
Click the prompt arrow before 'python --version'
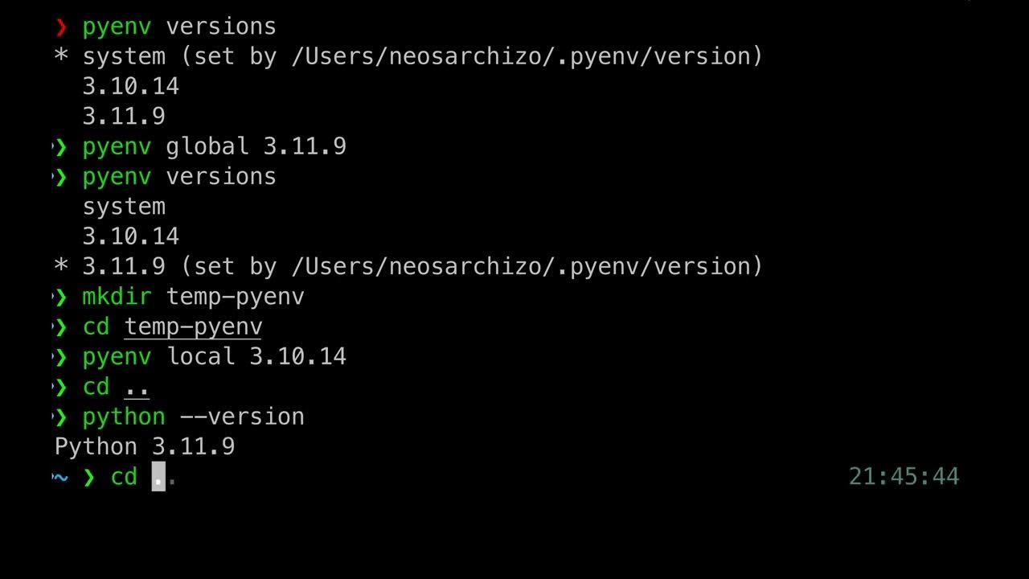coord(60,417)
